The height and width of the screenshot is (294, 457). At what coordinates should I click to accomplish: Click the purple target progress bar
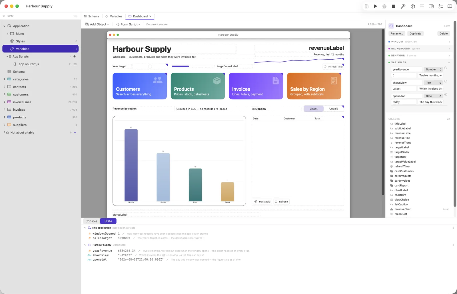(x=180, y=66)
